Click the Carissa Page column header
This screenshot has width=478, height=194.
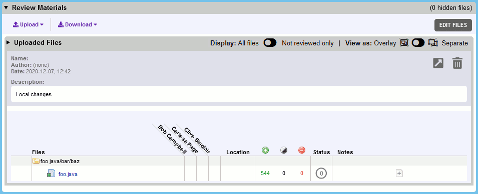pyautogui.click(x=185, y=140)
